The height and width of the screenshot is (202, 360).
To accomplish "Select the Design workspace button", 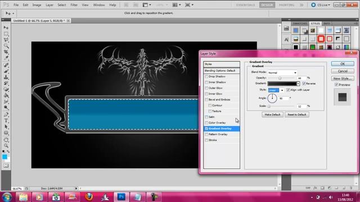I will tap(267, 5).
